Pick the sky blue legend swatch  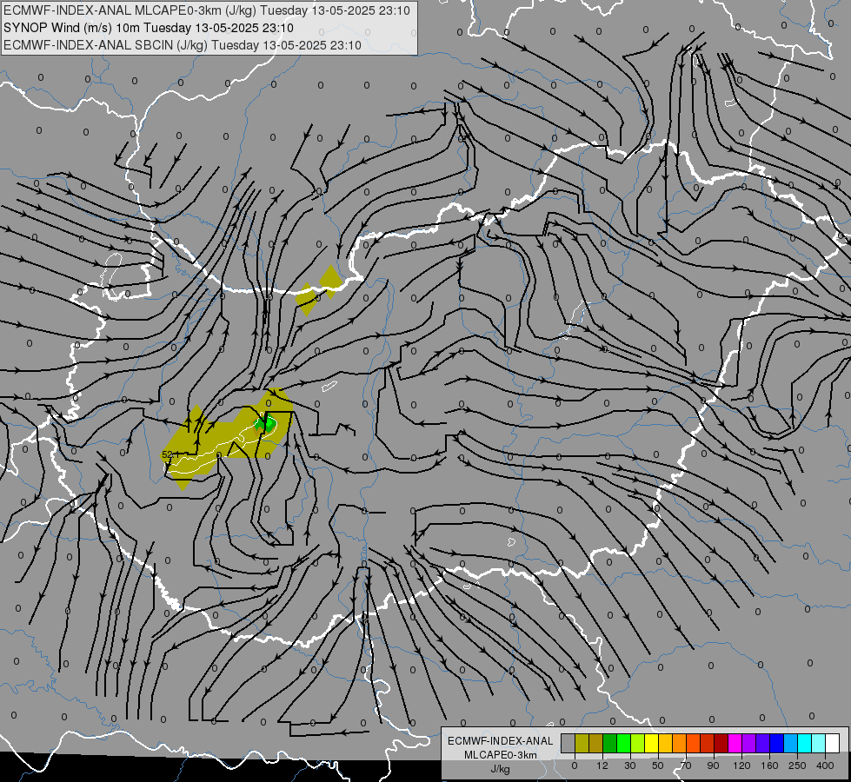tap(791, 743)
